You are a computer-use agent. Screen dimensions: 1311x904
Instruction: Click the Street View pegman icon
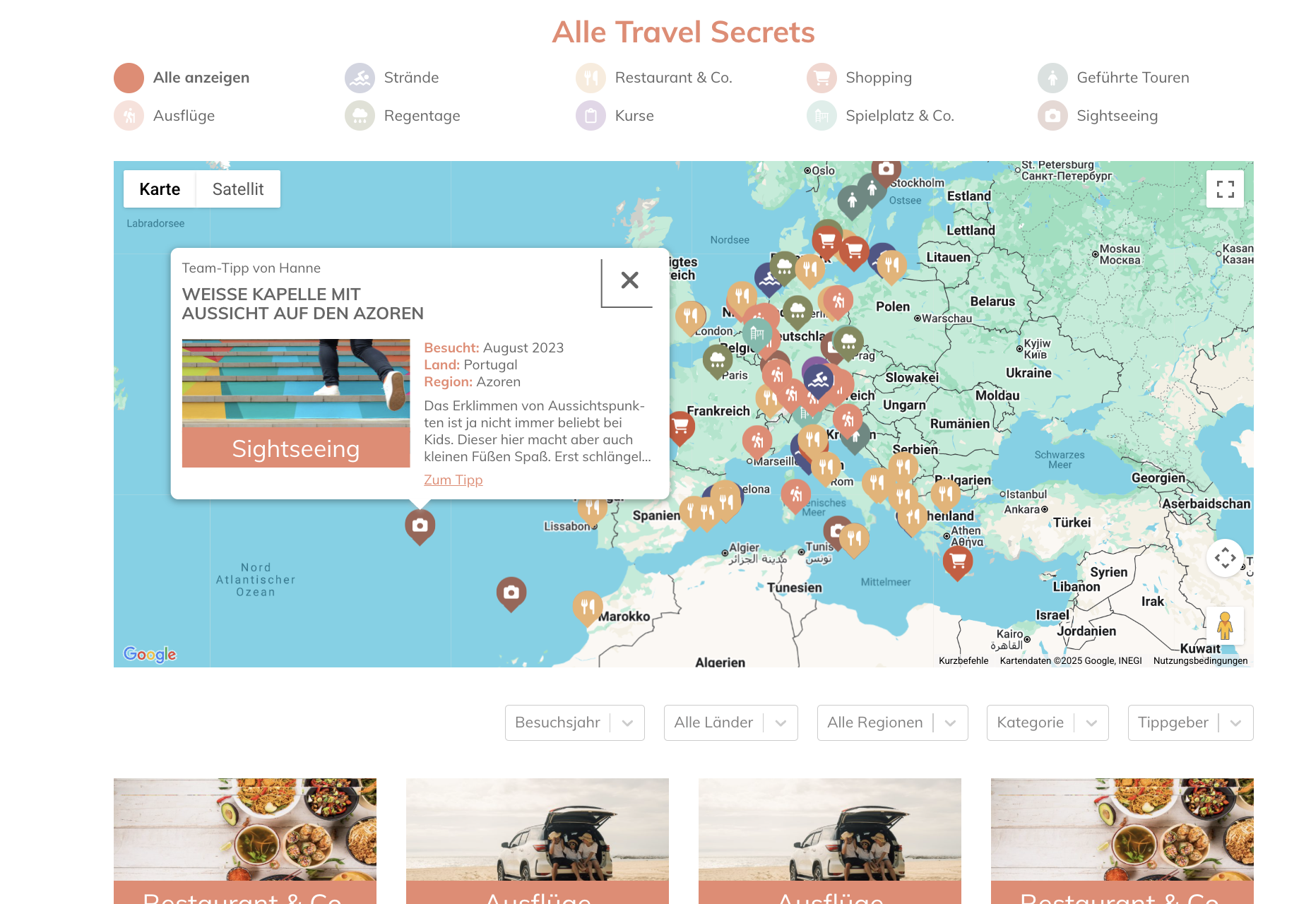click(x=1225, y=626)
